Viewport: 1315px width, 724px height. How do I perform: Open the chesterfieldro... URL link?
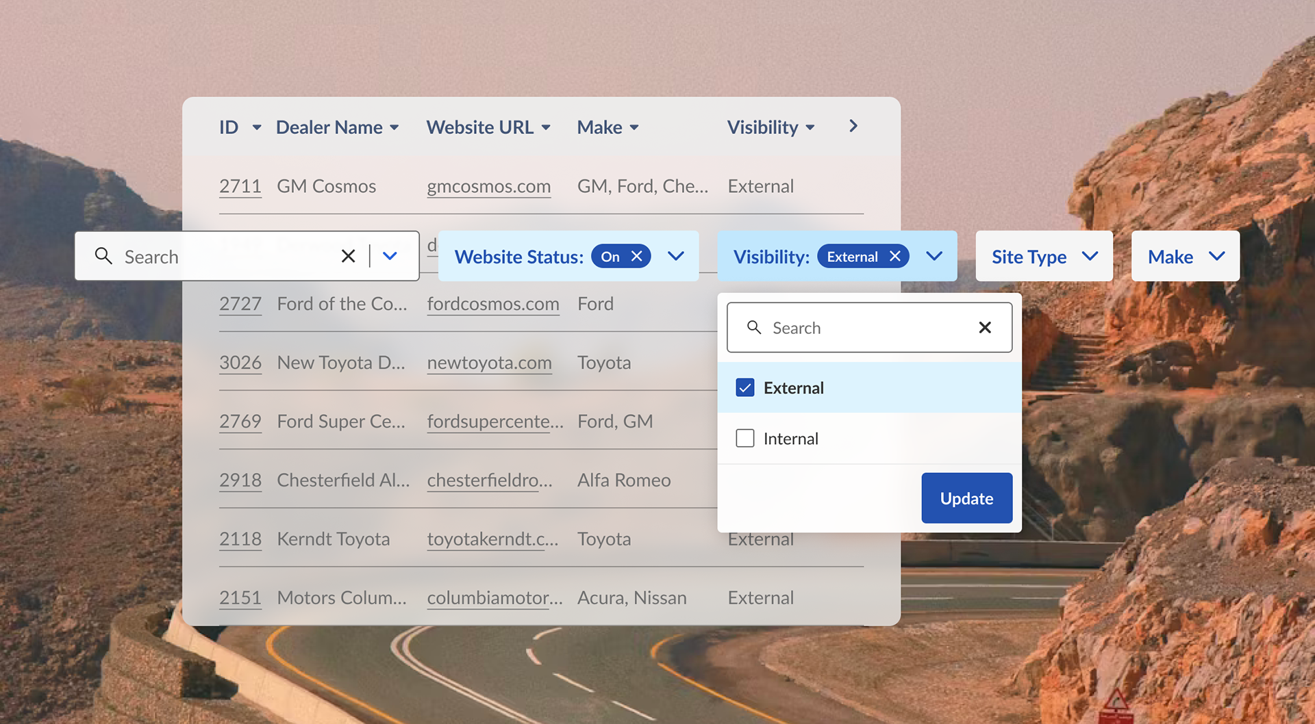[x=490, y=480]
